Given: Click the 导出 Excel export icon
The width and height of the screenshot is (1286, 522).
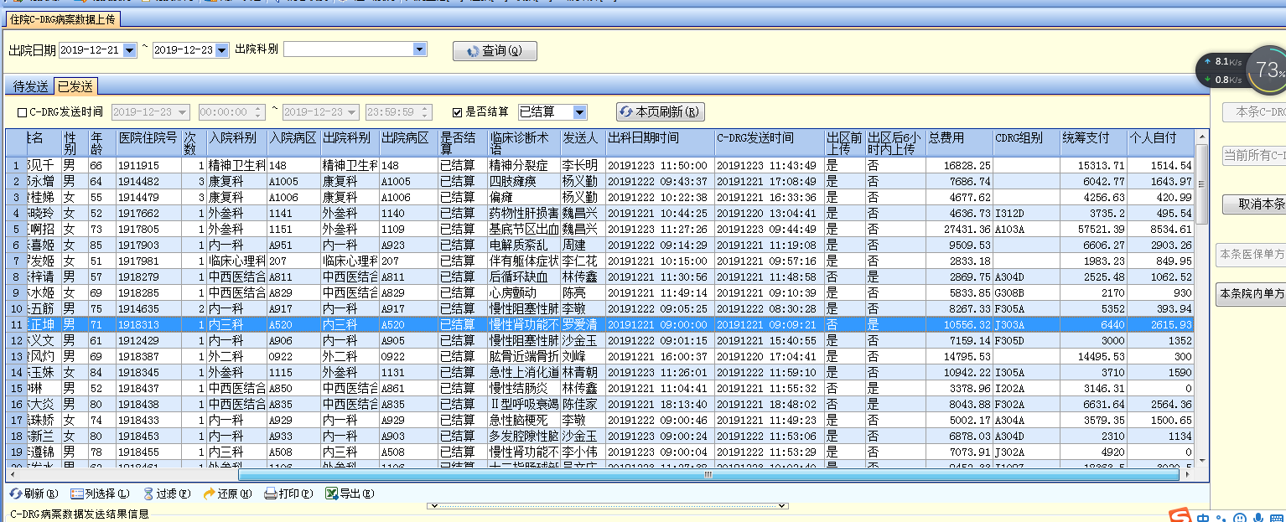Looking at the screenshot, I should [331, 494].
